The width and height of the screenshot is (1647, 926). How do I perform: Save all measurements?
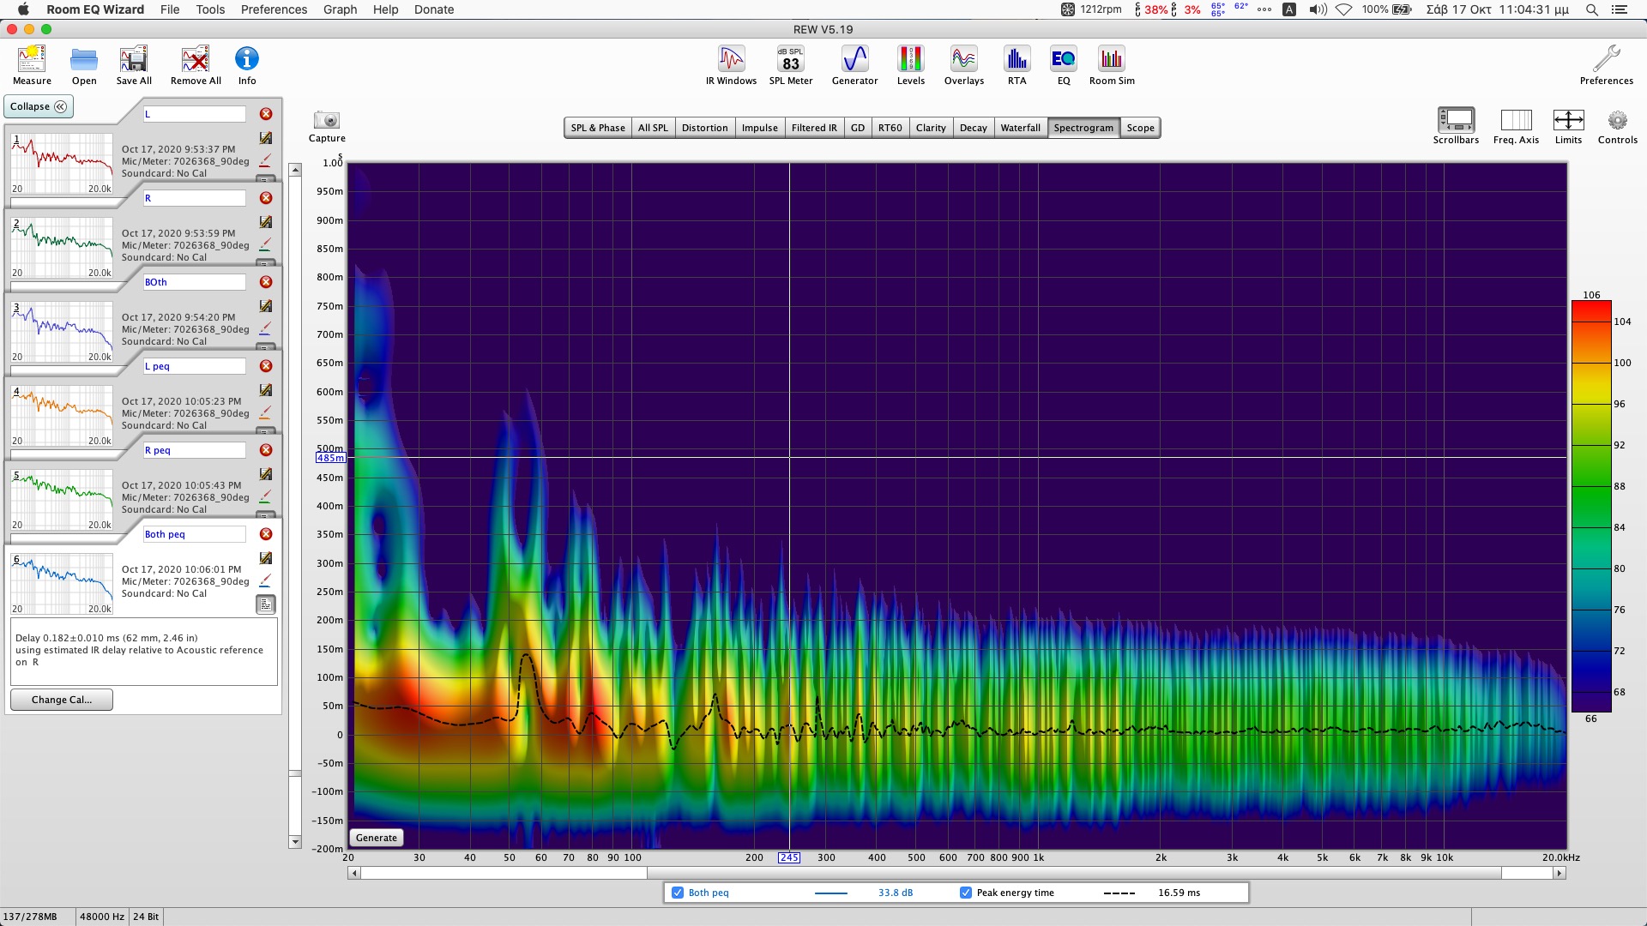(134, 65)
